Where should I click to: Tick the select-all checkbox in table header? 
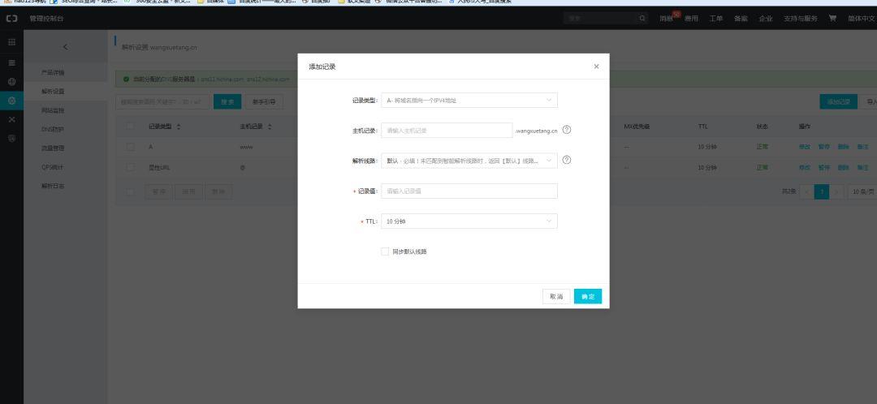(x=130, y=127)
